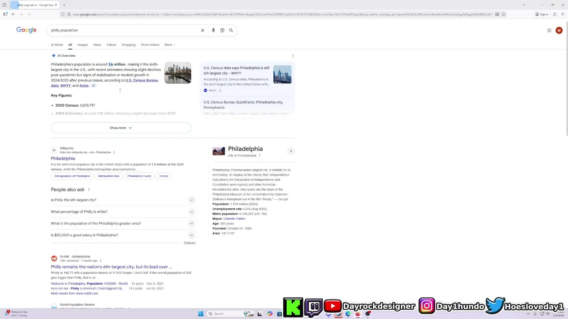List all tabs dropdown arrow
This screenshot has height=319, width=568.
[x=524, y=5]
